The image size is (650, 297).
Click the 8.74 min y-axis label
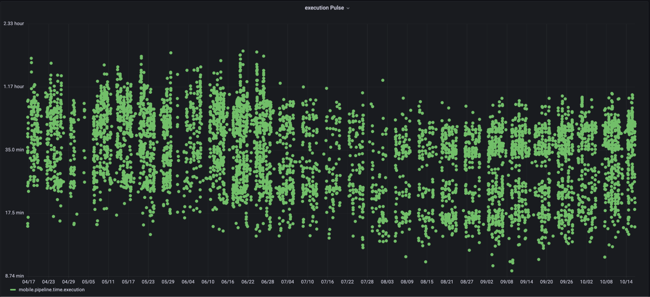(14, 276)
